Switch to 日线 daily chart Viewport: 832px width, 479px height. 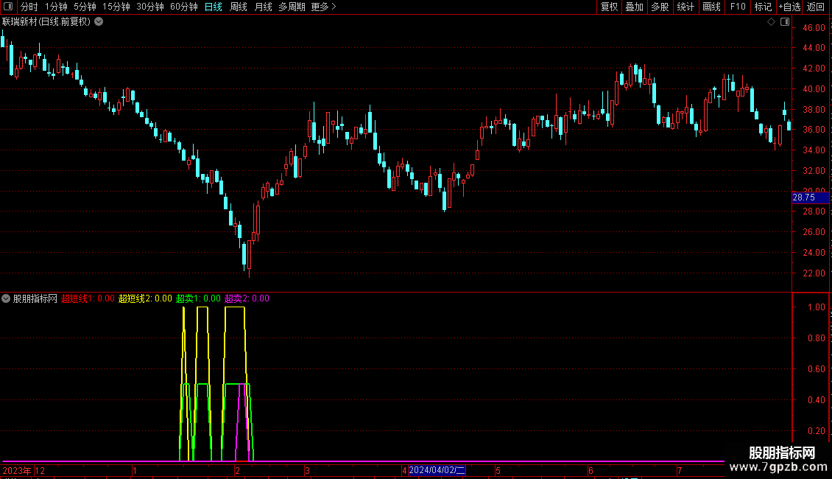pyautogui.click(x=214, y=7)
